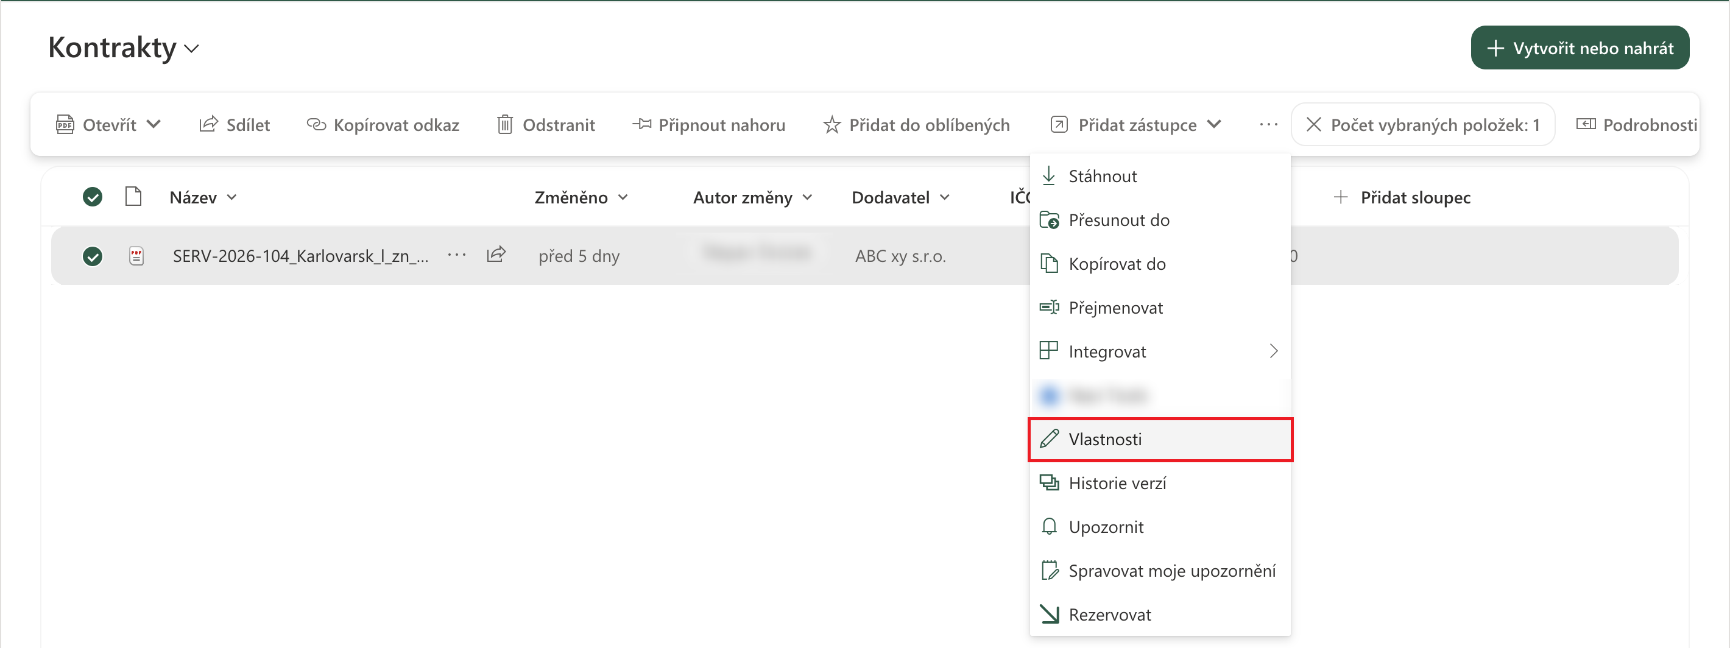1730x648 pixels.
Task: Choose Přesunout do from the menu
Action: (x=1160, y=220)
